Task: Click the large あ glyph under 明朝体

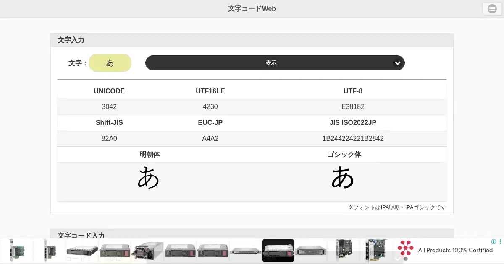Action: click(149, 177)
